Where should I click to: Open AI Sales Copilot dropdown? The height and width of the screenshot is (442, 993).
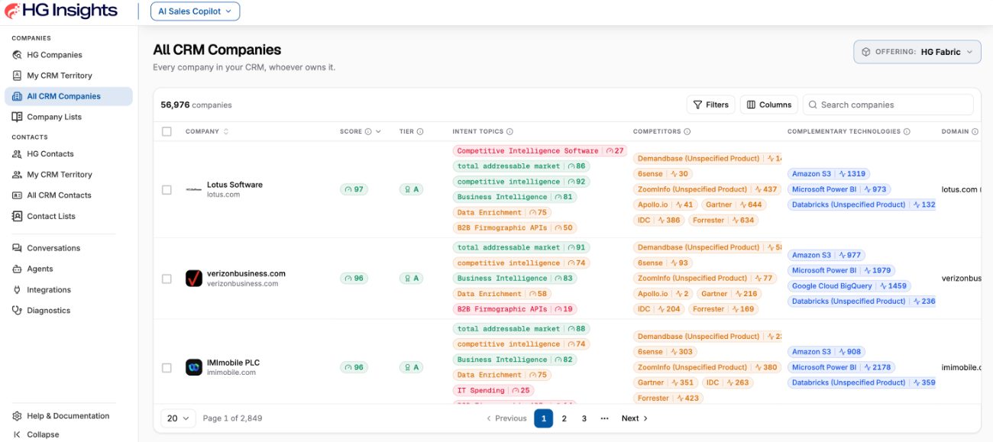coord(195,11)
